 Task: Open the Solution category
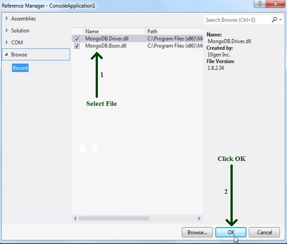pos(20,31)
